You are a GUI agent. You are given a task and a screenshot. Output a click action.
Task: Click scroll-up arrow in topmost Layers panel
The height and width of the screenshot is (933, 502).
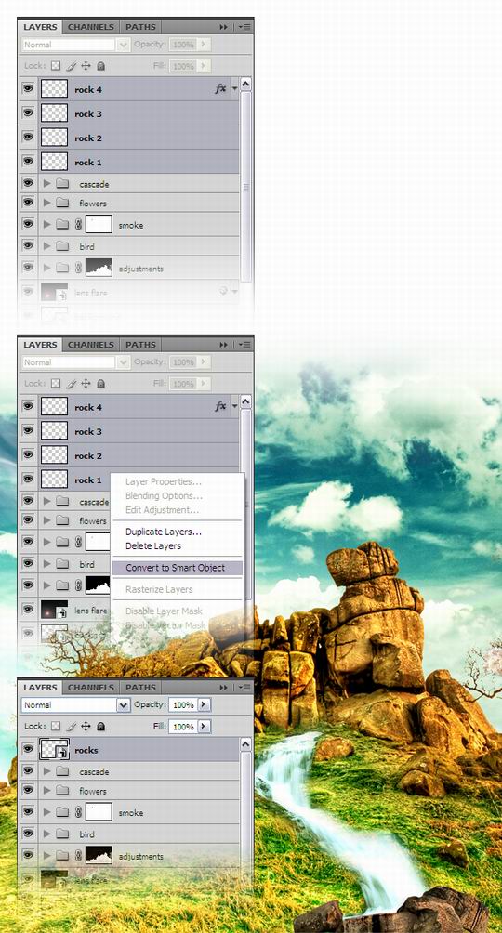pyautogui.click(x=245, y=85)
